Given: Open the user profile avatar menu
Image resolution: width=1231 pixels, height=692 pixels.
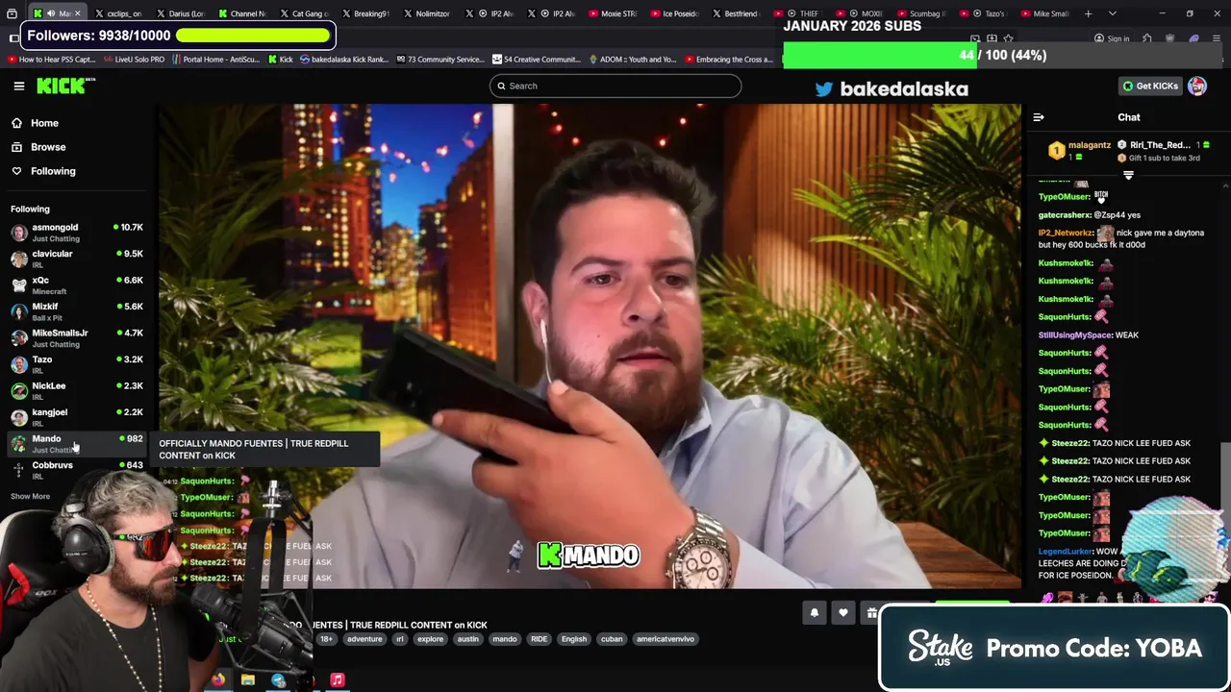Looking at the screenshot, I should (x=1197, y=86).
